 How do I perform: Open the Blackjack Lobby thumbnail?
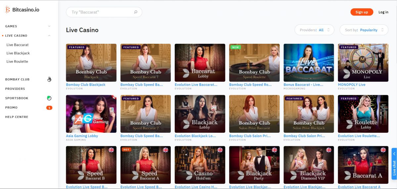tap(200, 114)
